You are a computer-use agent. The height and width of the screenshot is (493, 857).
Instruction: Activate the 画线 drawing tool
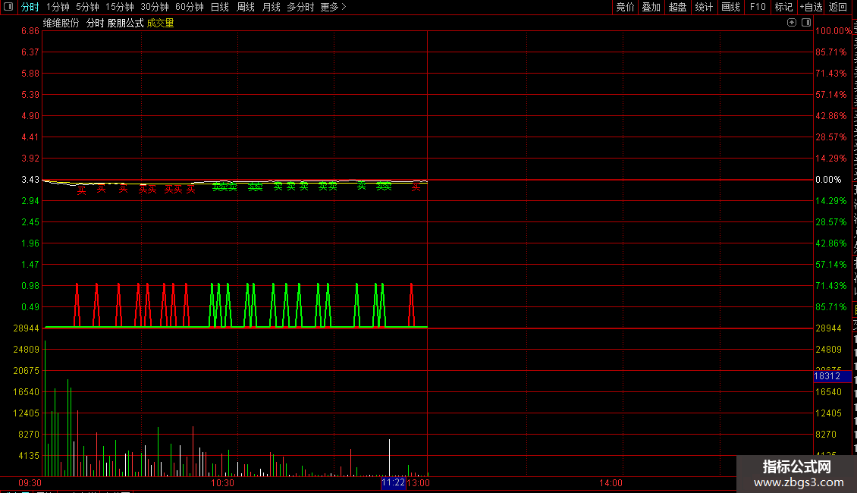pos(731,7)
